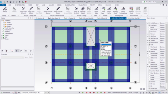Image resolution: width=168 pixels, height=94 pixels.
Task: Open the Patch Panel tool
Action: tap(103, 10)
